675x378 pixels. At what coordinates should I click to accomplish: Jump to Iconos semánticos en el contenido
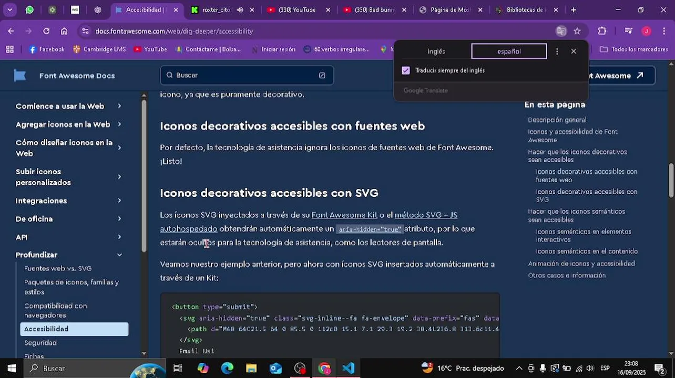pos(587,251)
